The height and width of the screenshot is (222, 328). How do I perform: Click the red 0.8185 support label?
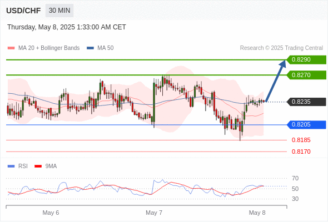[x=301, y=140]
